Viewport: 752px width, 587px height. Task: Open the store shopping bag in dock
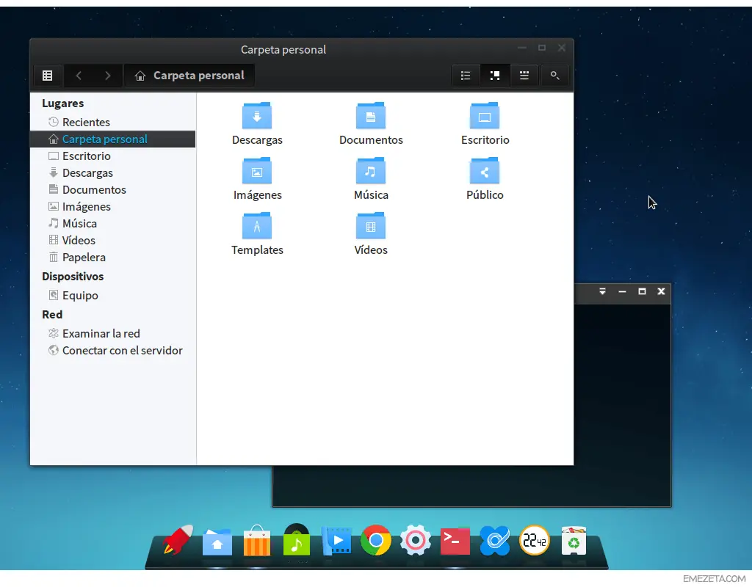pyautogui.click(x=257, y=541)
